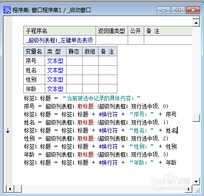
Task: Click the 数组 cell for variable 序号
Action: click(x=90, y=61)
